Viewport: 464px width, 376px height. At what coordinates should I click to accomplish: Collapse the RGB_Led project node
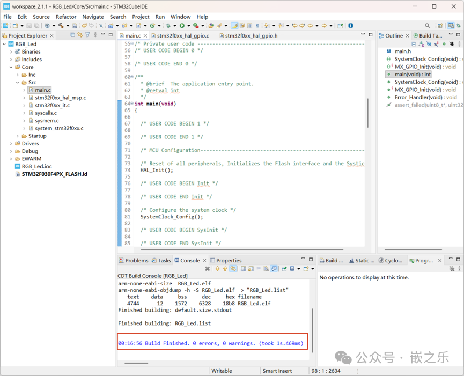click(x=4, y=44)
